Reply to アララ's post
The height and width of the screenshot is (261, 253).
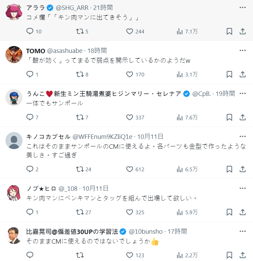pos(30,31)
